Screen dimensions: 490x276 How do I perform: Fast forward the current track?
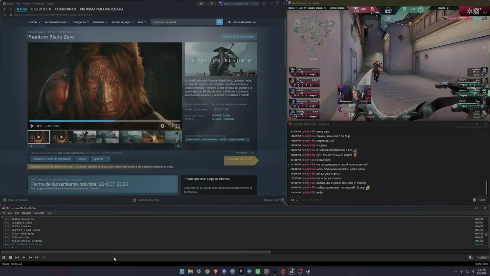click(x=31, y=258)
